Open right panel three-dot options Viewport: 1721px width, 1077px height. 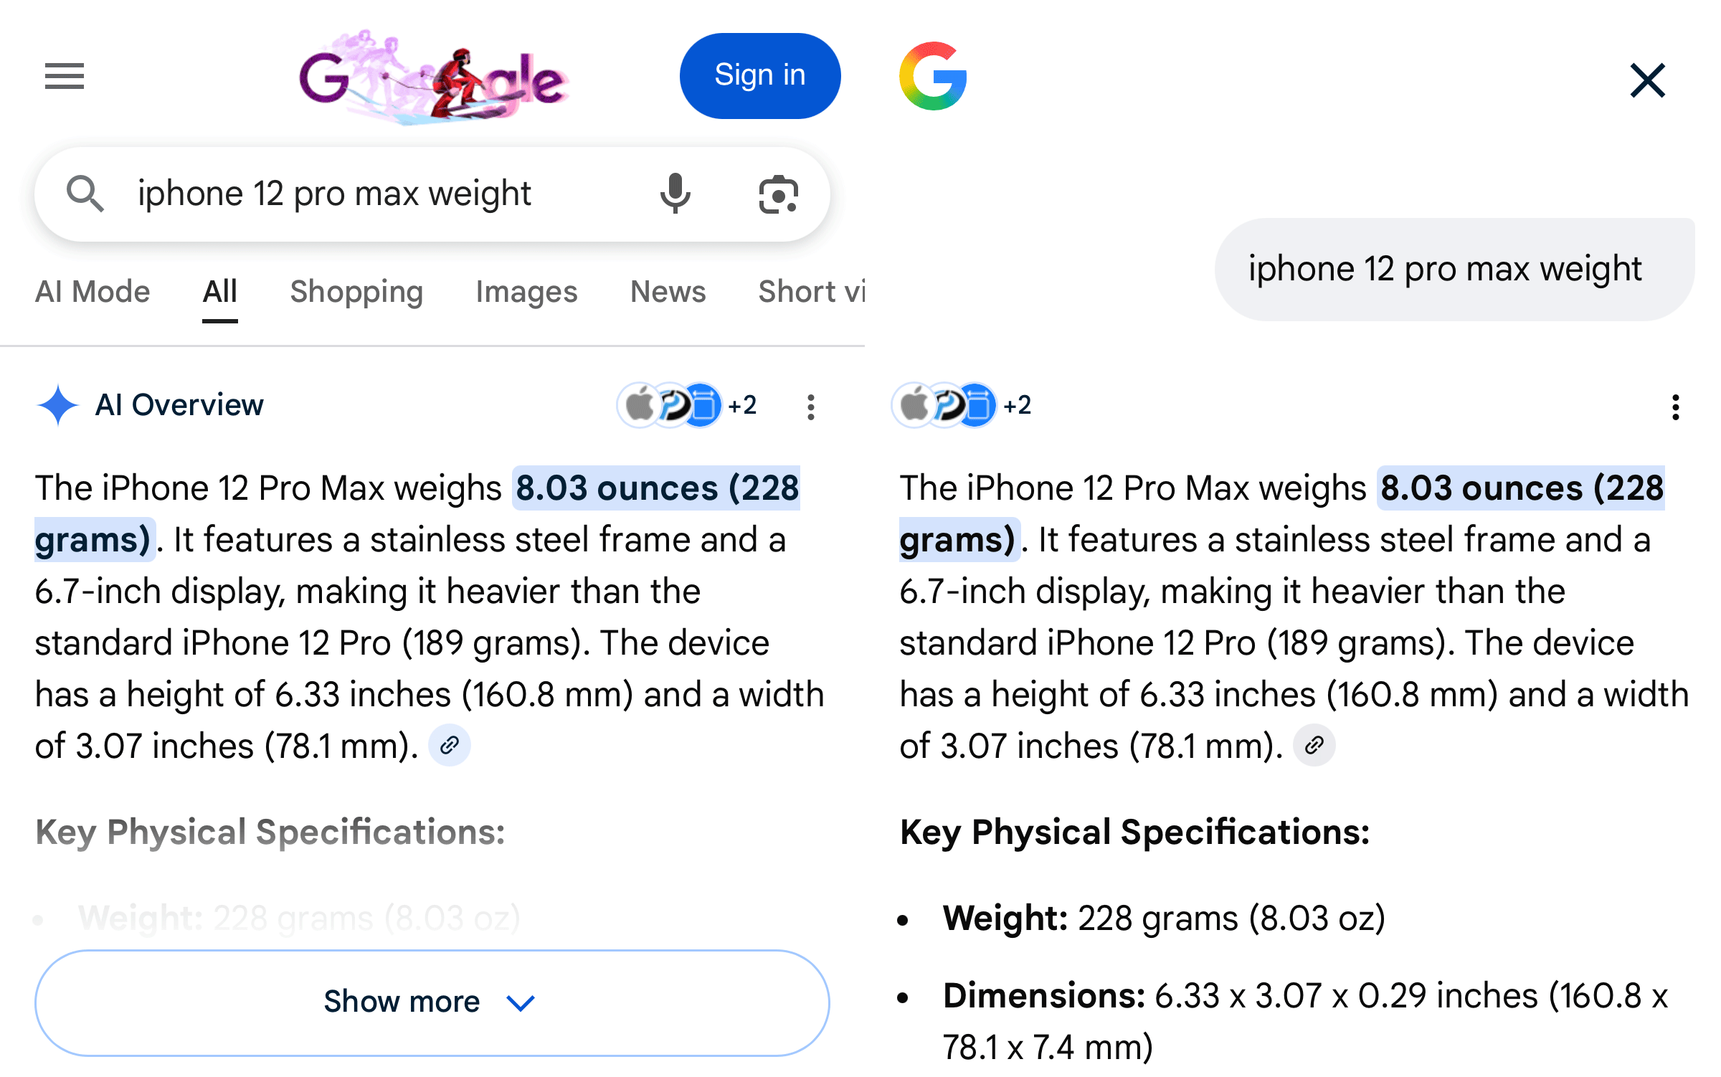tap(1675, 407)
